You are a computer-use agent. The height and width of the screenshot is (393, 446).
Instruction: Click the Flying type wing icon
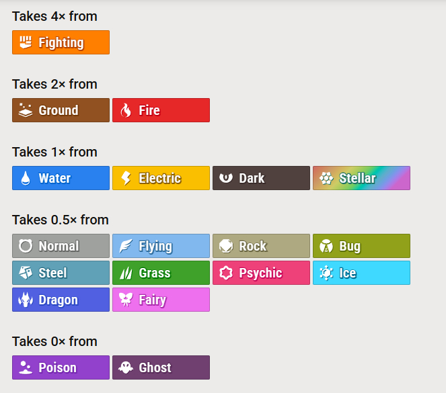pos(126,247)
